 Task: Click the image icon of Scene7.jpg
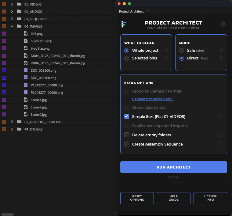[26, 107]
